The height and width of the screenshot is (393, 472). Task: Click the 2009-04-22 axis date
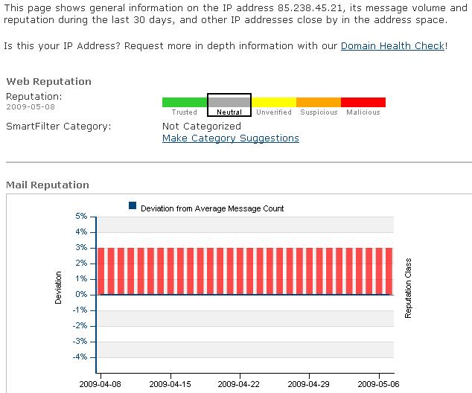tap(239, 384)
